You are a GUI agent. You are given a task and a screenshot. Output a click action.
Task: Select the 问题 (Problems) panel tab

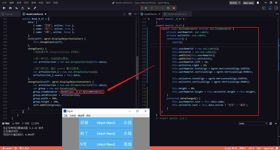pos(25,123)
